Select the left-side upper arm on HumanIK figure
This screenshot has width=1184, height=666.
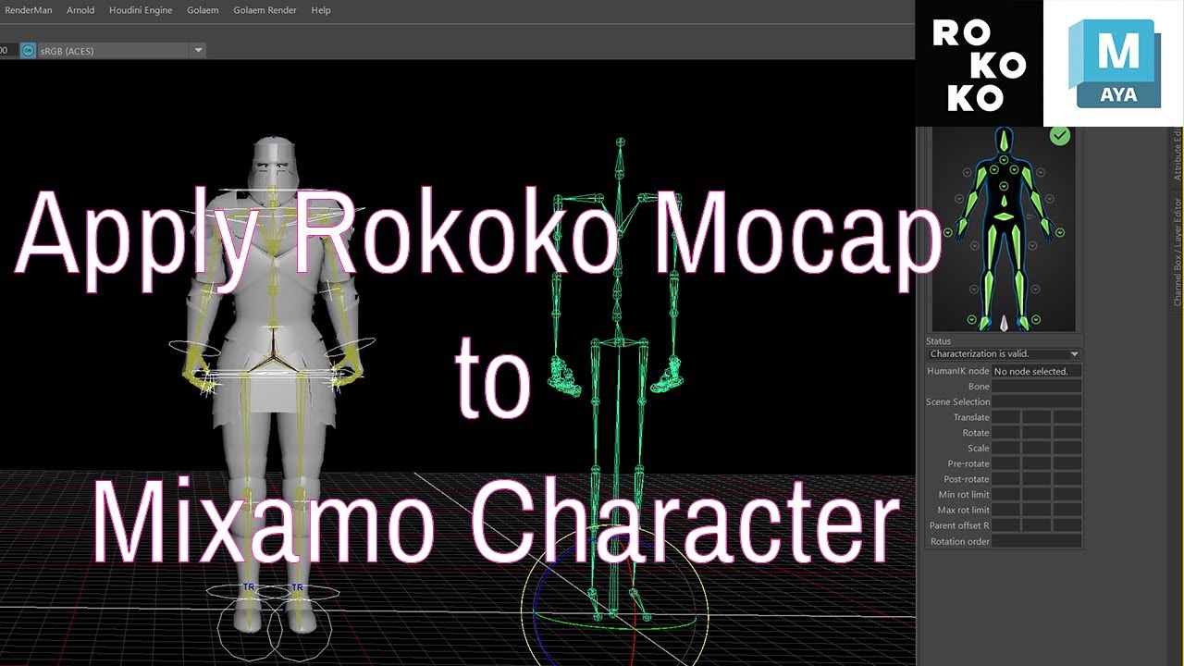click(x=980, y=177)
